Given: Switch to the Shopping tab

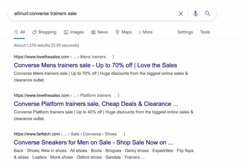Looking at the screenshot, I should [x=44, y=32].
